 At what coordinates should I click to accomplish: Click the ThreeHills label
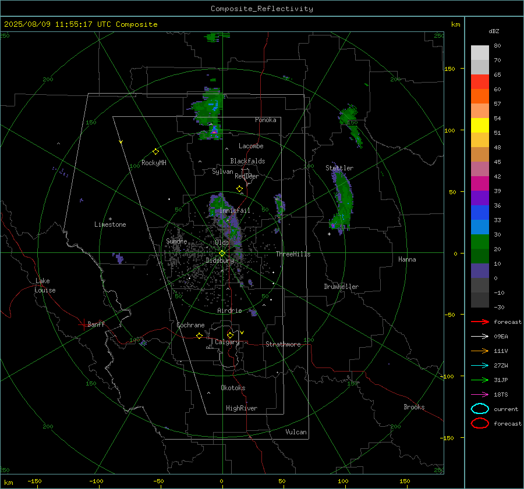[293, 254]
